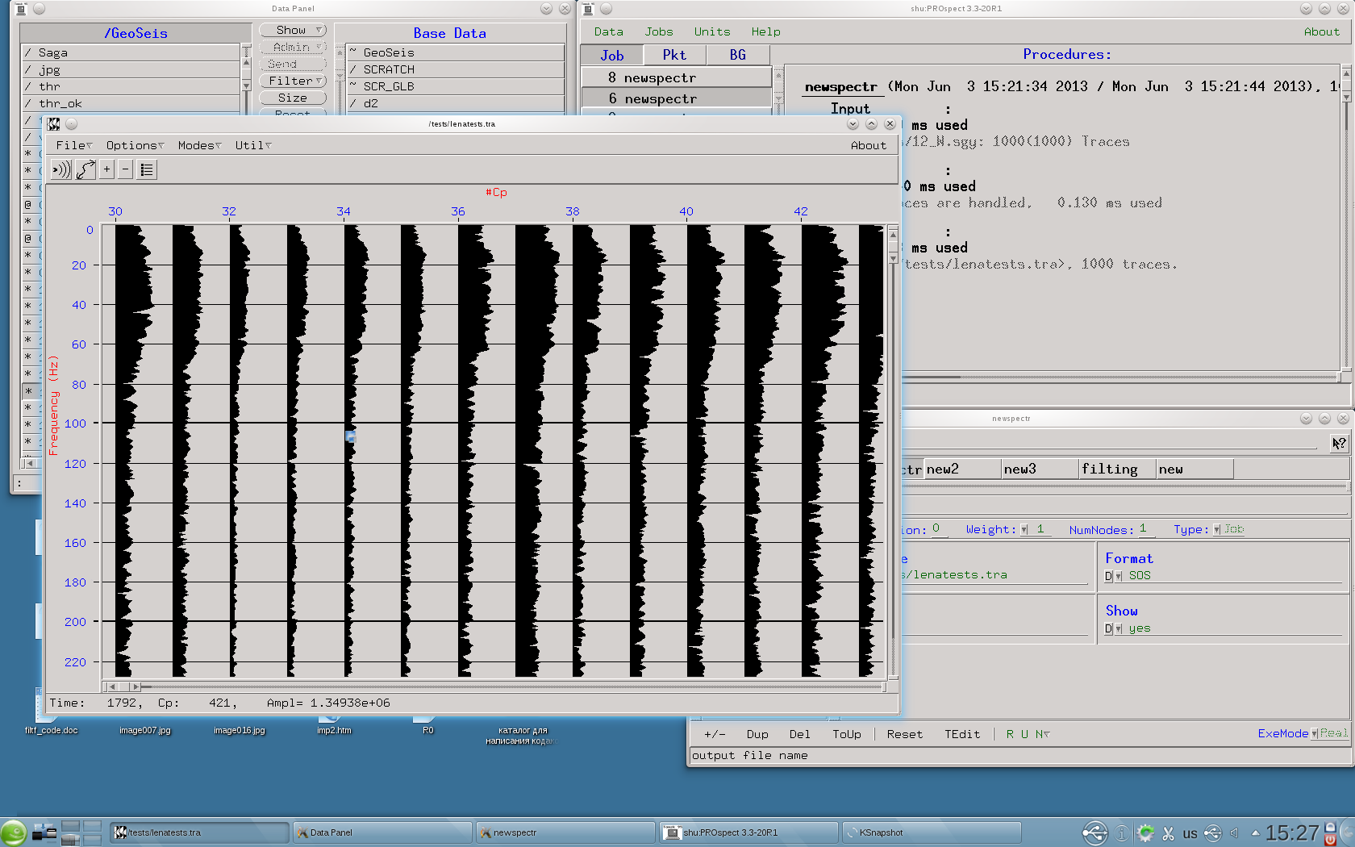Click the context help cursor icon
The width and height of the screenshot is (1355, 847).
click(1339, 444)
